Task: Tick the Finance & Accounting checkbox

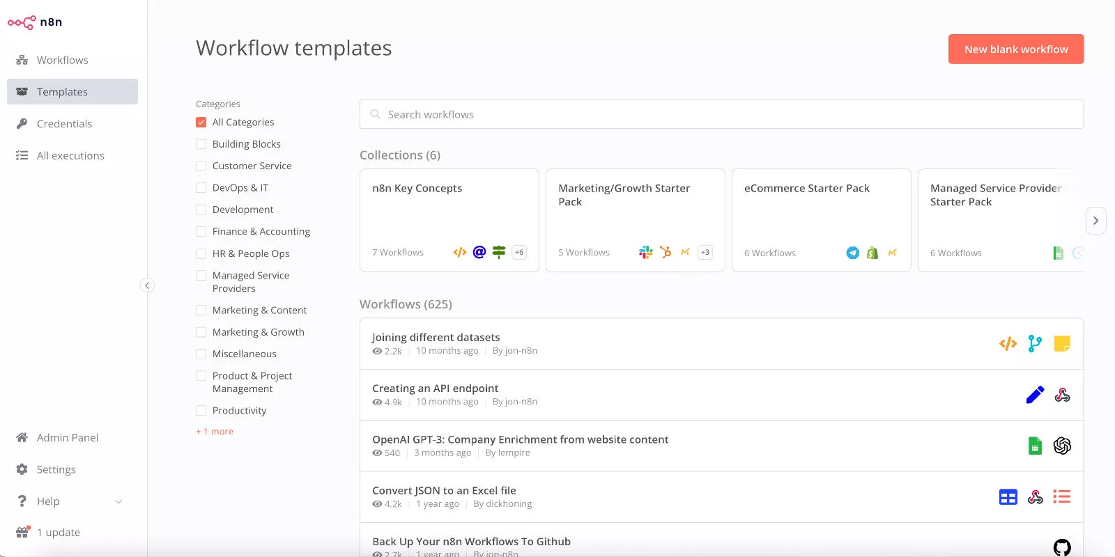Action: click(x=201, y=232)
